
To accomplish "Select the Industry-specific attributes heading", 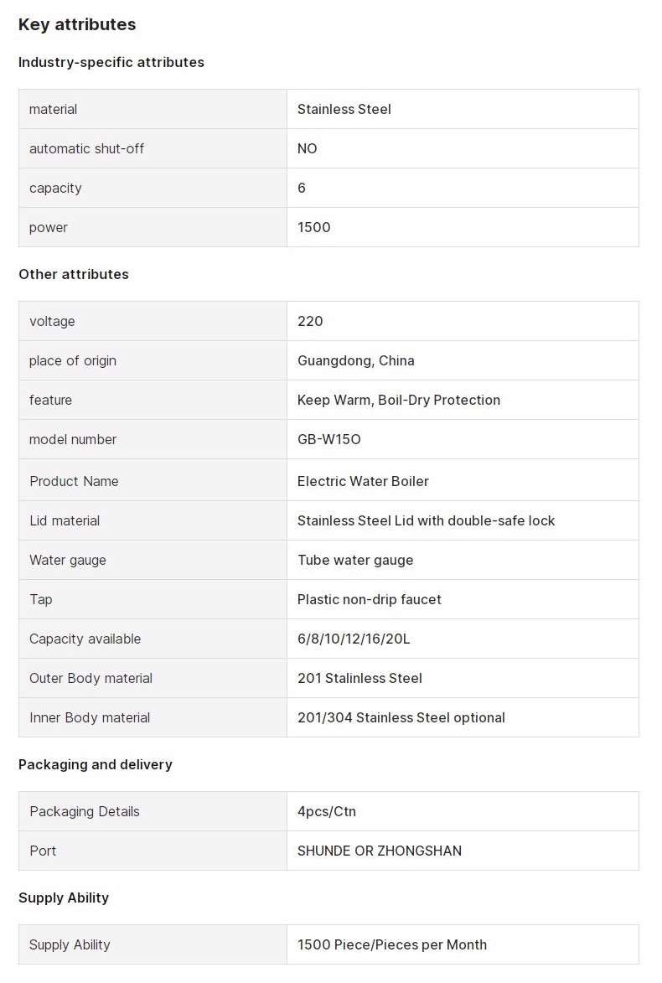I will tap(111, 62).
